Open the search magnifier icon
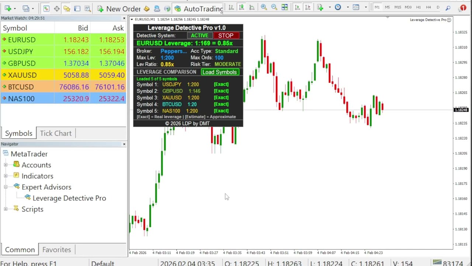Screen dimensions: 472x266 pyautogui.click(x=448, y=8)
